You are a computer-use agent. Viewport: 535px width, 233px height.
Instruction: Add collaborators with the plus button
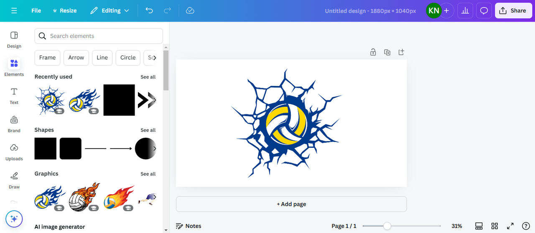click(x=447, y=11)
